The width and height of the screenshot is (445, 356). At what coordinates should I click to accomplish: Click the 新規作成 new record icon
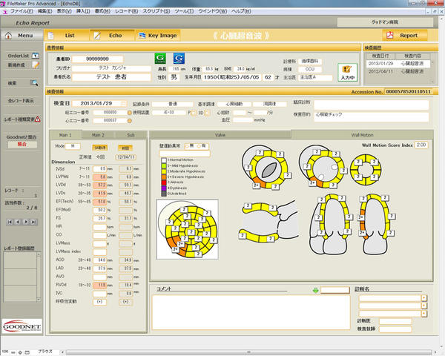[x=35, y=65]
